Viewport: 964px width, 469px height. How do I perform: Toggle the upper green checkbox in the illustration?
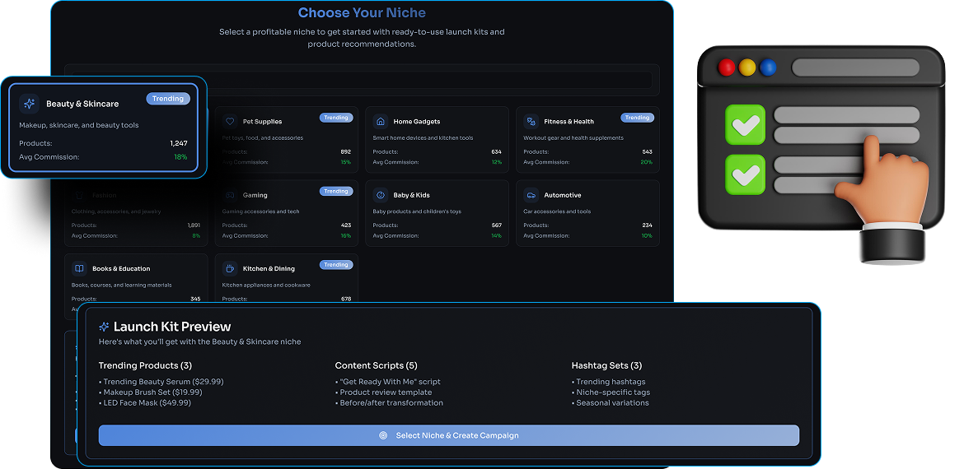pos(745,126)
